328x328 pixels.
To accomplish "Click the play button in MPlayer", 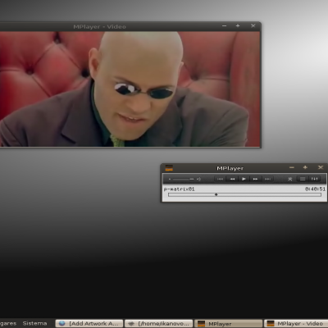I will click(244, 179).
